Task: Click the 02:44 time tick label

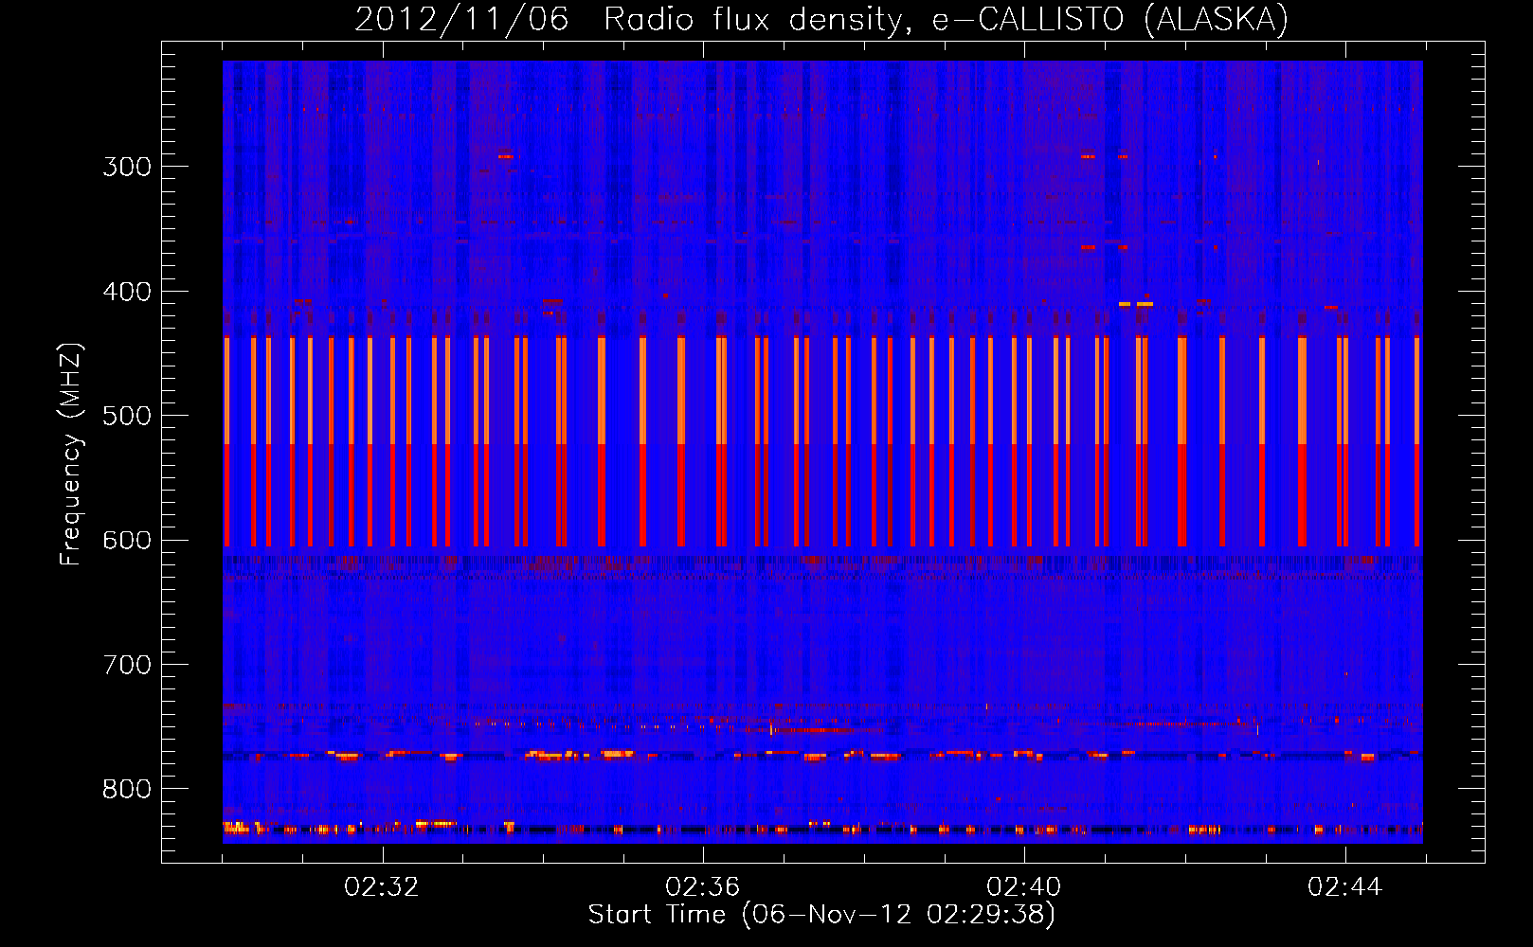Action: tap(1345, 887)
